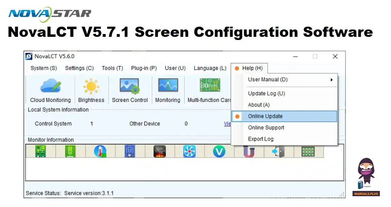Click the green receiving card chip icon
The image size is (391, 207).
point(70,151)
